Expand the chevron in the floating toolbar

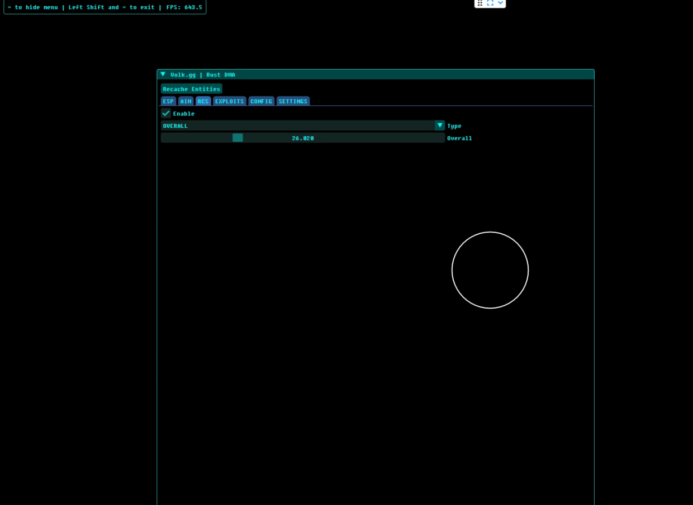point(500,3)
